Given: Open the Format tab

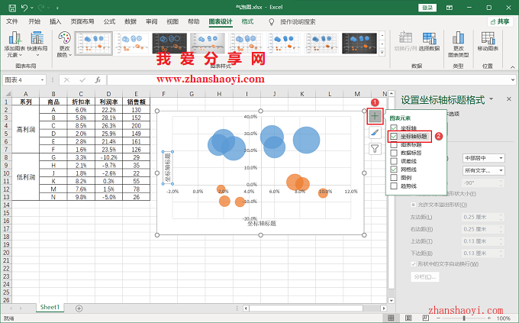Looking at the screenshot, I should tap(247, 21).
